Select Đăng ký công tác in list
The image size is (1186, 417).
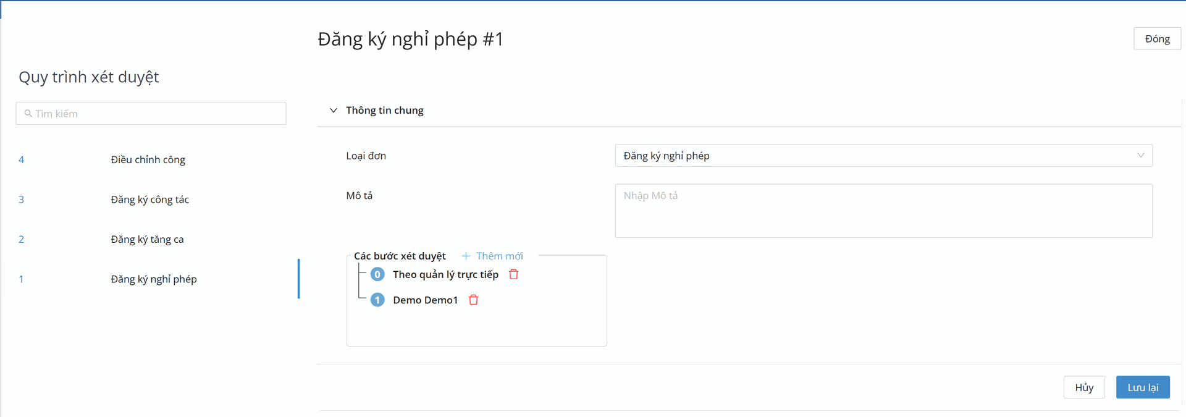[x=150, y=200]
